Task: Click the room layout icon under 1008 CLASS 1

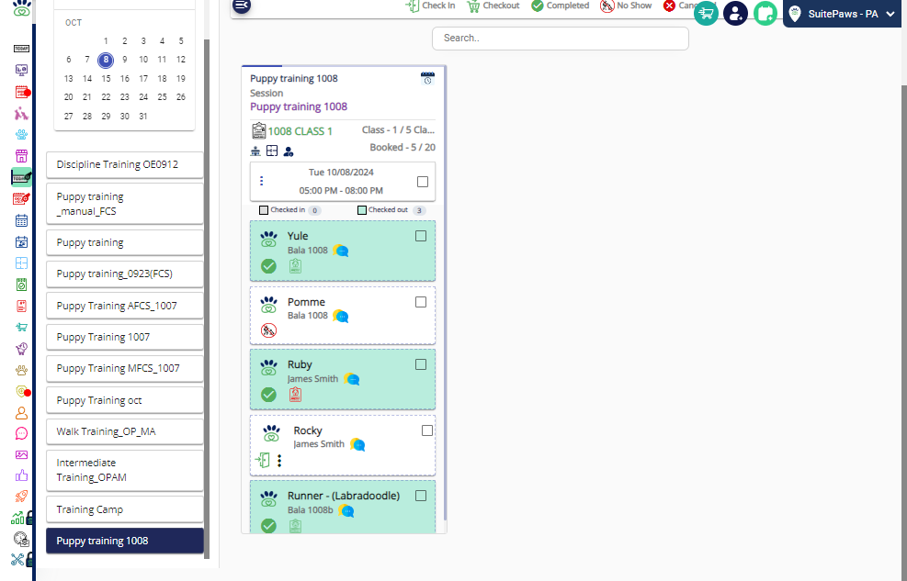Action: pyautogui.click(x=272, y=151)
